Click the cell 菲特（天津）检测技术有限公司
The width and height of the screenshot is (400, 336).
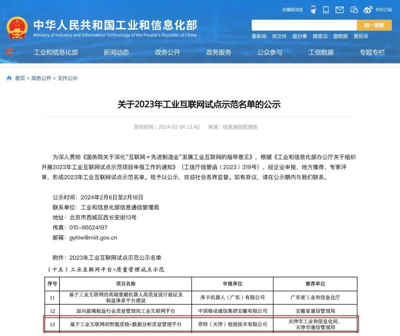[232, 325]
